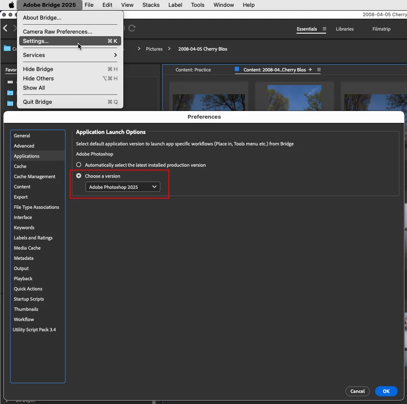Screen dimensions: 407x404
Task: Open the Content panel hamburger menu
Action: tap(319, 70)
